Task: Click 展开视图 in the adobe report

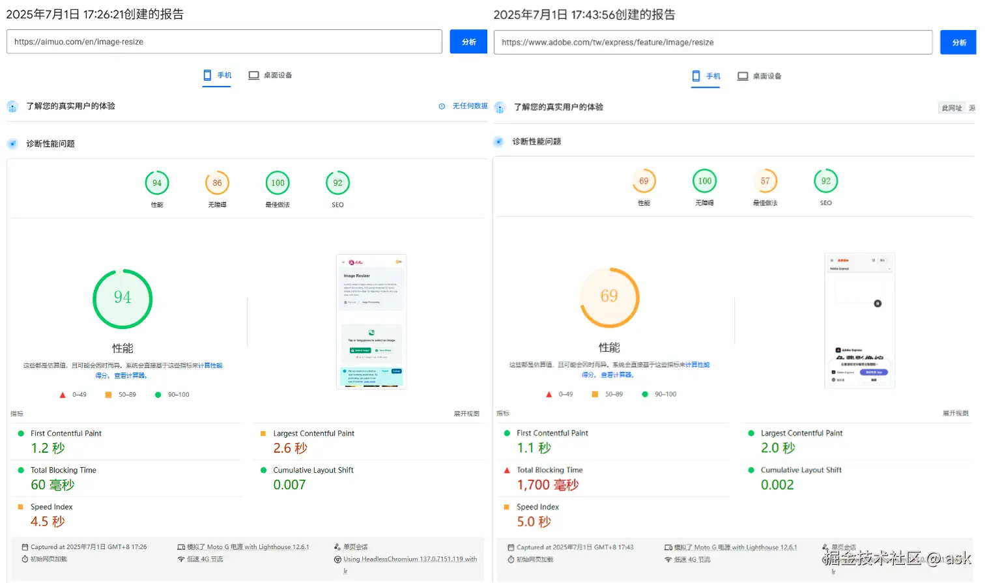Action: coord(955,413)
